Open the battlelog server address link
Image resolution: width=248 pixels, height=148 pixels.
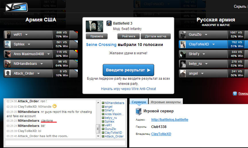(170, 120)
